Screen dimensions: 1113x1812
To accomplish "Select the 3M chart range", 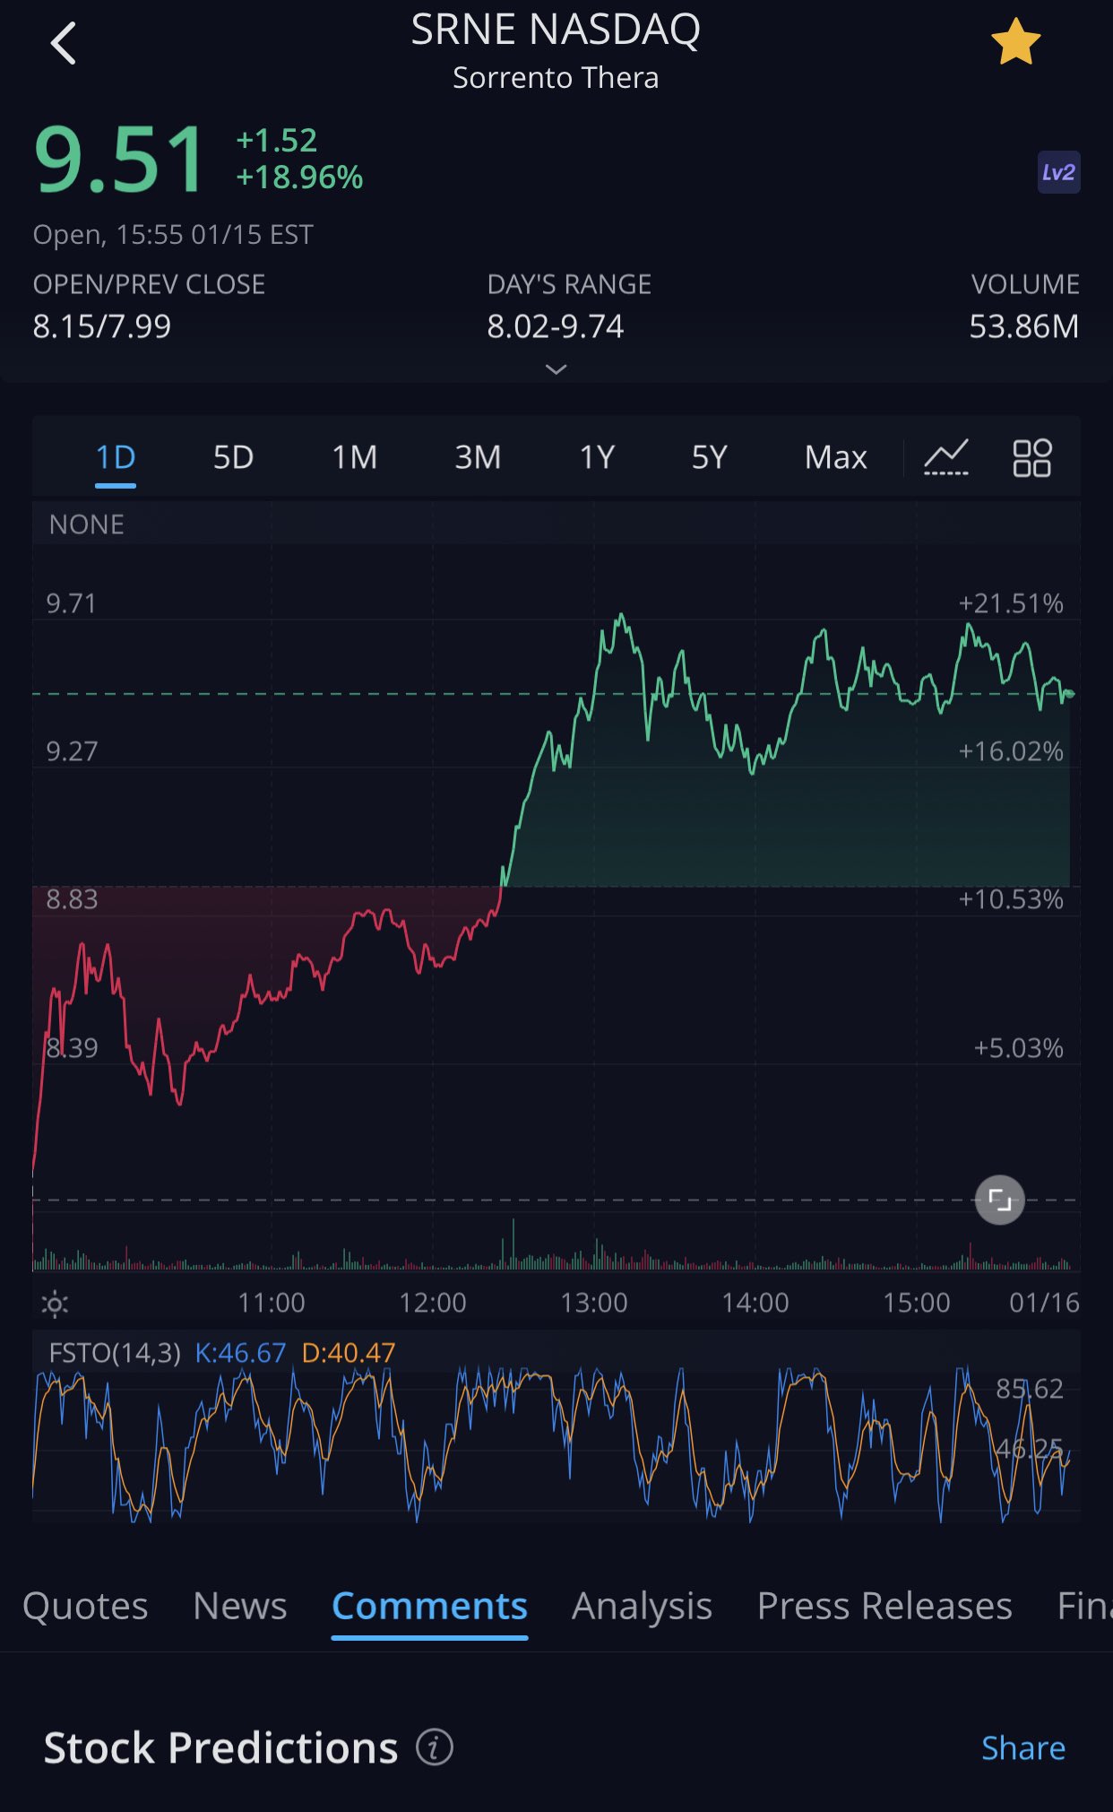I will coord(478,457).
